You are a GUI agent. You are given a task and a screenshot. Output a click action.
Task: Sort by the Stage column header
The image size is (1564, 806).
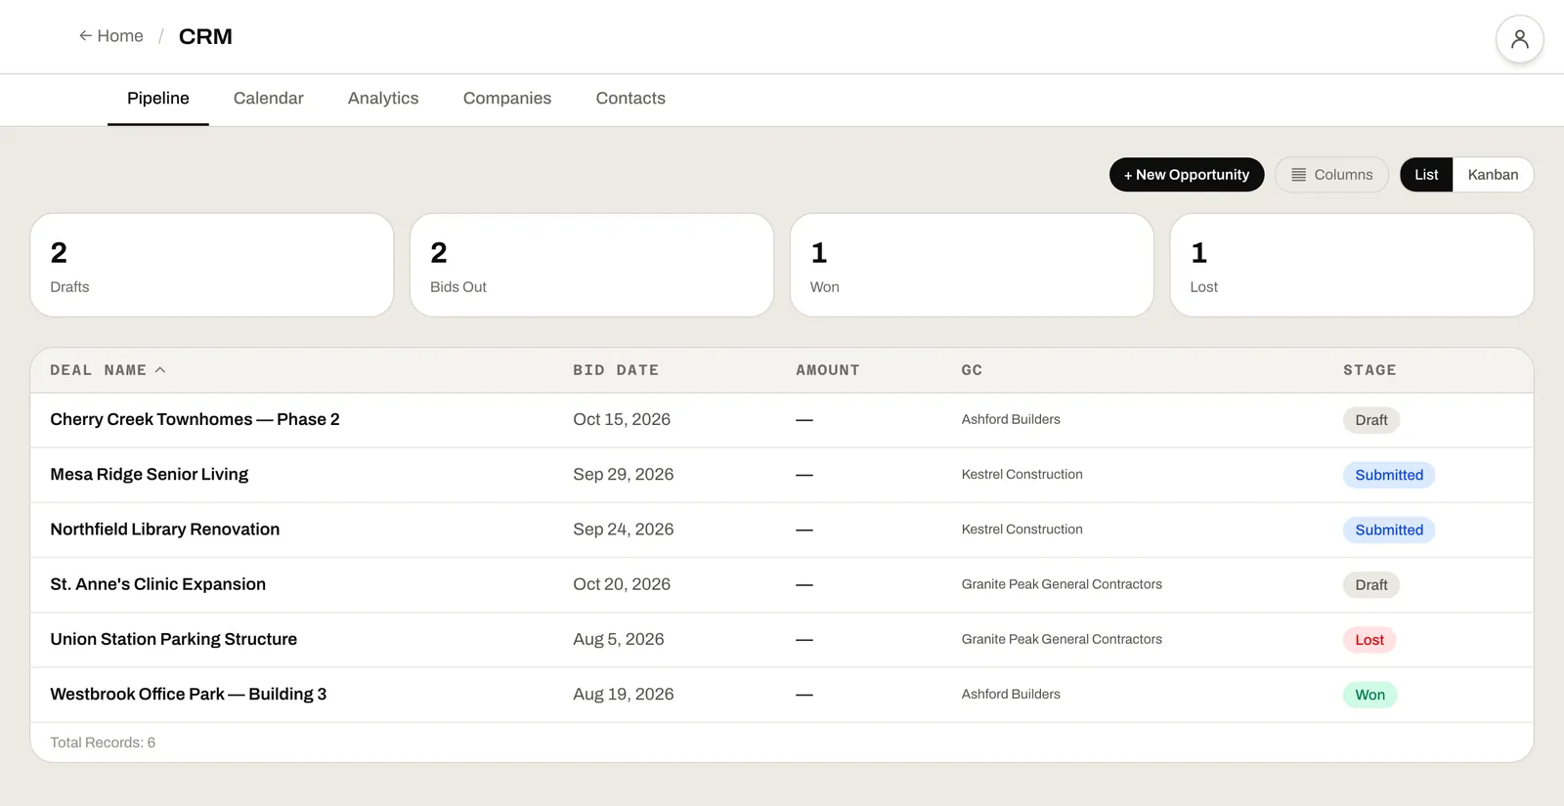click(x=1369, y=370)
